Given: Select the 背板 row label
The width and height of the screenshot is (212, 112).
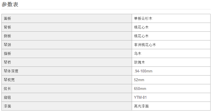Looking at the screenshot, I should (x=67, y=27).
